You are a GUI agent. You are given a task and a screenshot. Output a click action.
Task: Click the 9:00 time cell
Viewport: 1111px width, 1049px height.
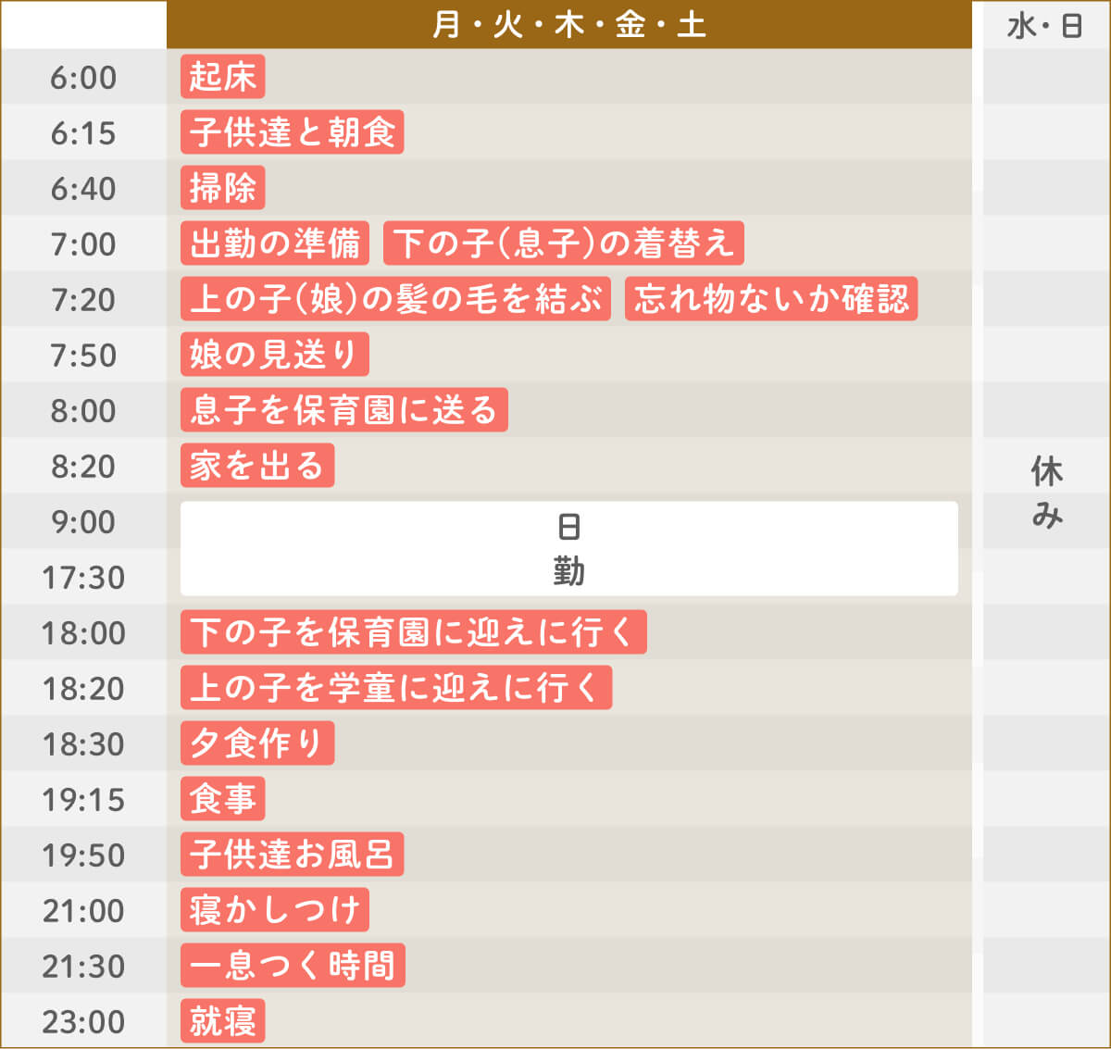pyautogui.click(x=83, y=521)
